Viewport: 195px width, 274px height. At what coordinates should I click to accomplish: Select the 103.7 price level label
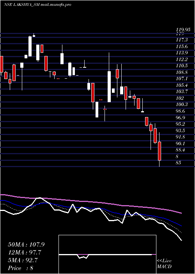click(x=181, y=92)
